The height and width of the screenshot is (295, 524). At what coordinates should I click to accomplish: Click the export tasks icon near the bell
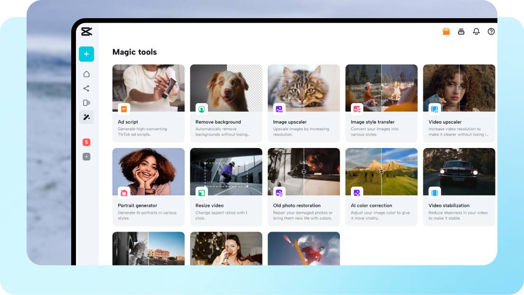click(461, 31)
